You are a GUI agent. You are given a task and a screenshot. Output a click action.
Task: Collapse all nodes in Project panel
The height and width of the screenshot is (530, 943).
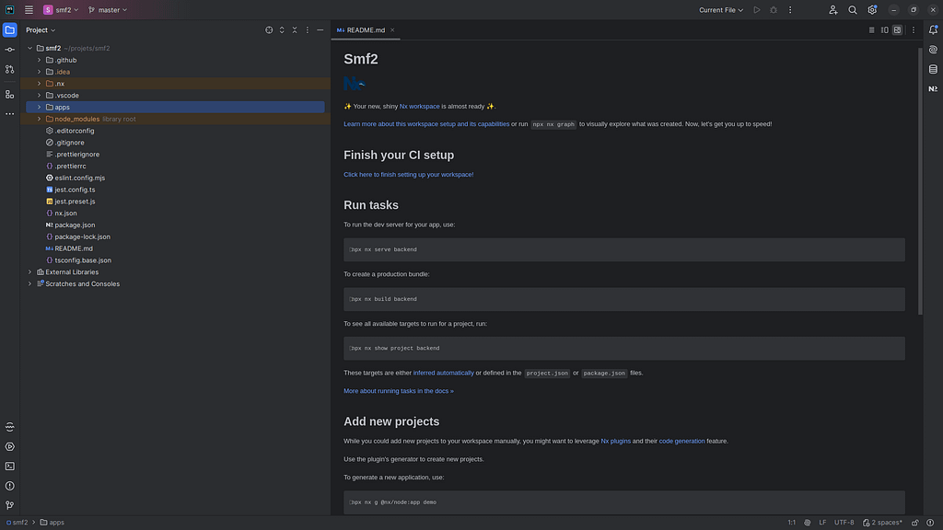click(x=295, y=30)
